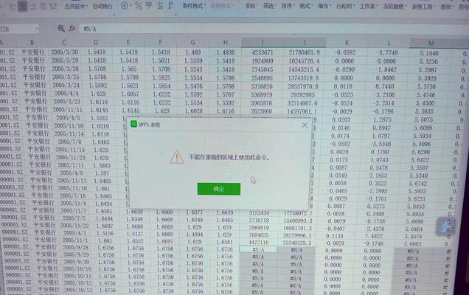Click the magnifier icon beside fx
This screenshot has height=295, width=469.
(x=61, y=29)
